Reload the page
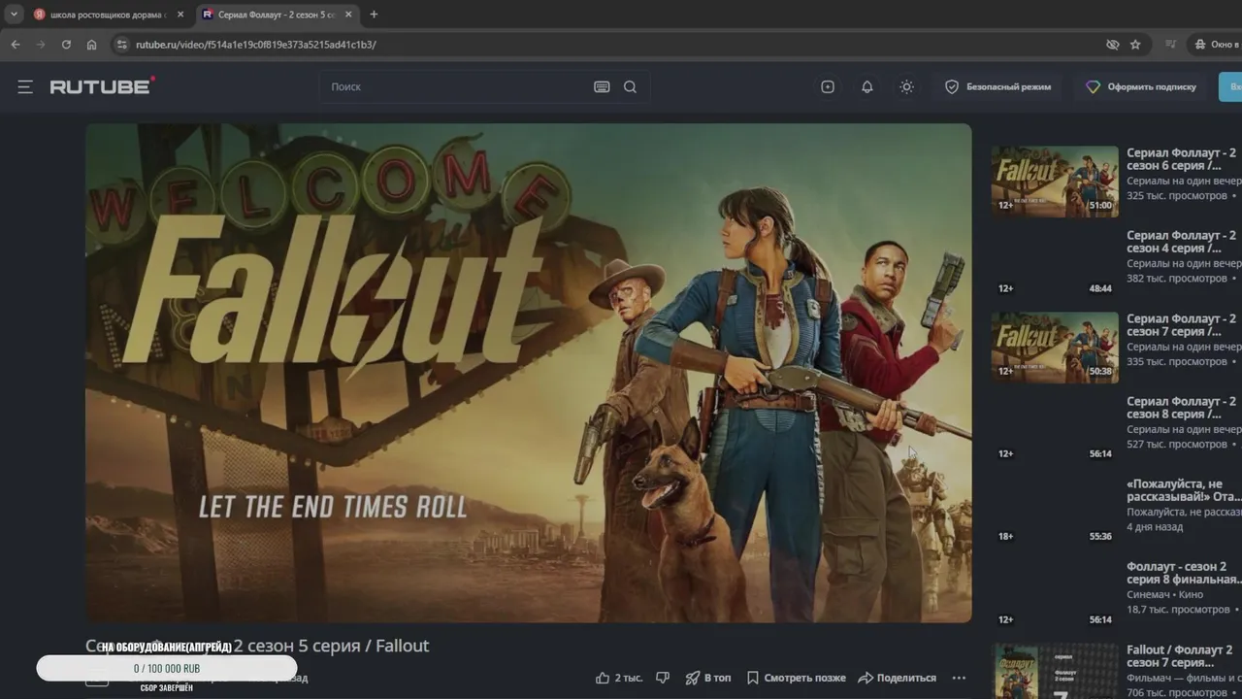Viewport: 1242px width, 699px height. [66, 45]
